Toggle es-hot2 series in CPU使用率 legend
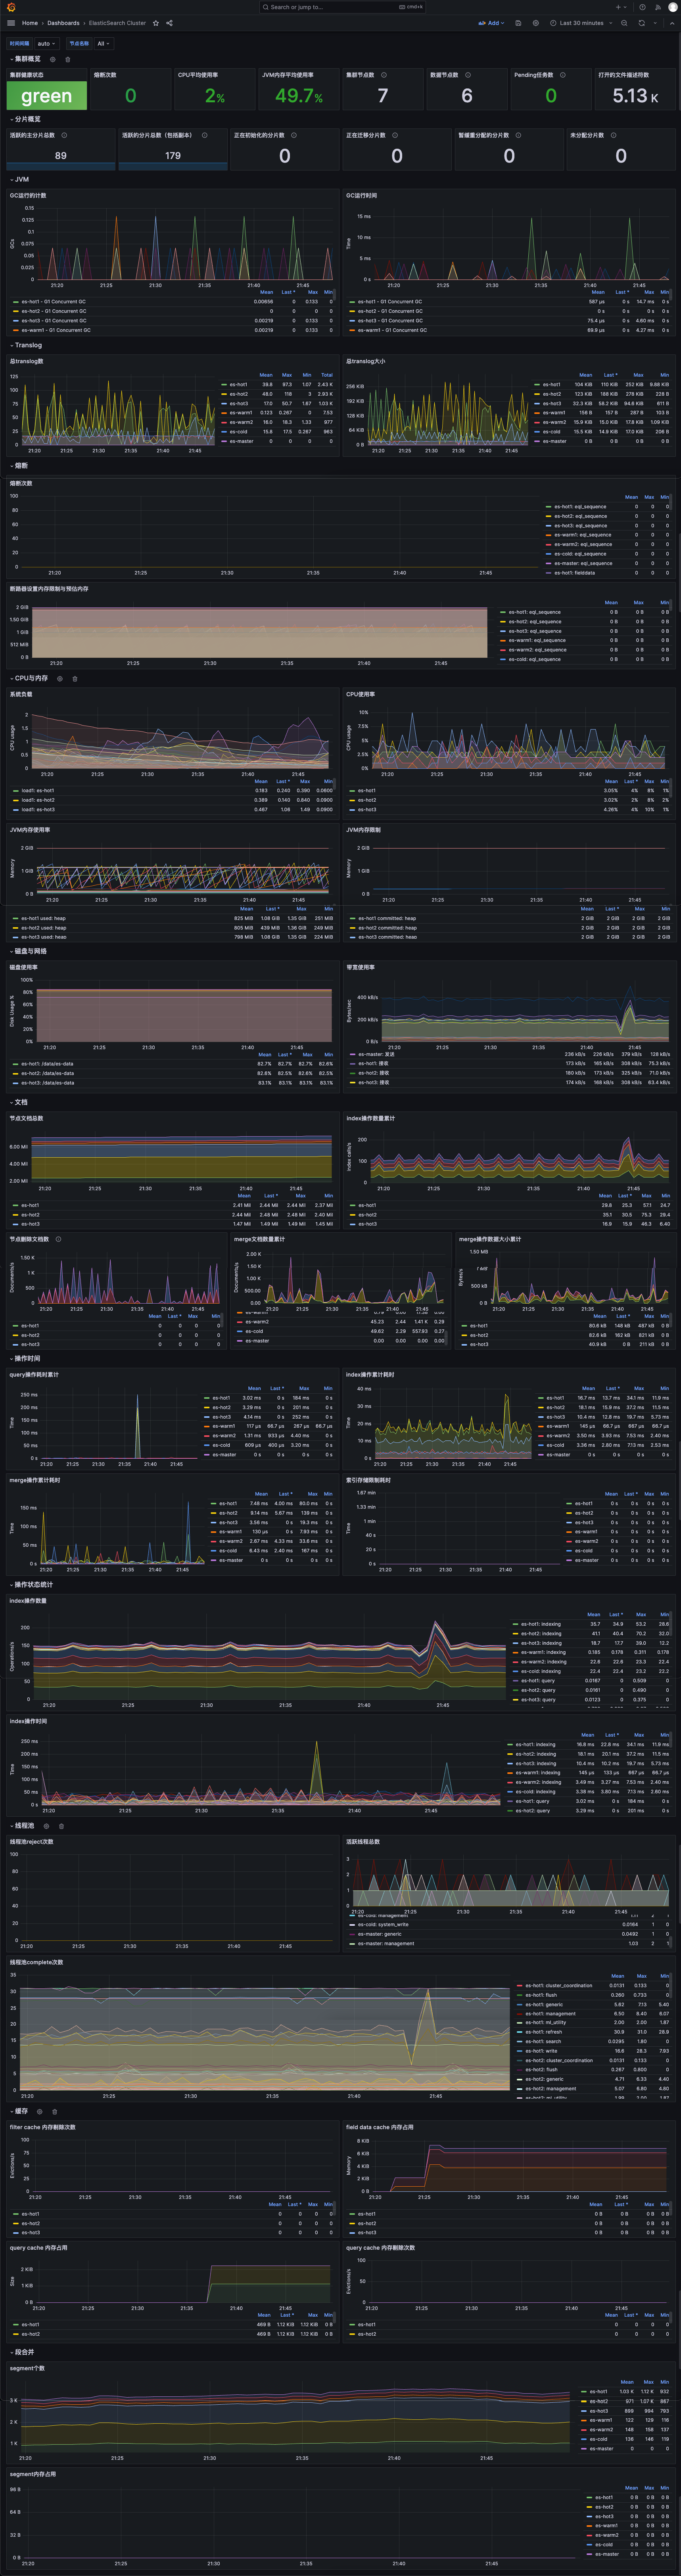The image size is (681, 2576). [367, 800]
